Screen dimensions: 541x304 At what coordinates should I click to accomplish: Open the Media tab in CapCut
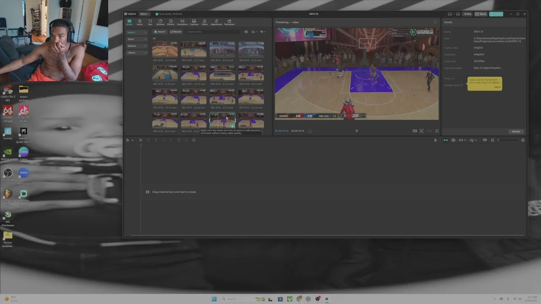pos(129,22)
